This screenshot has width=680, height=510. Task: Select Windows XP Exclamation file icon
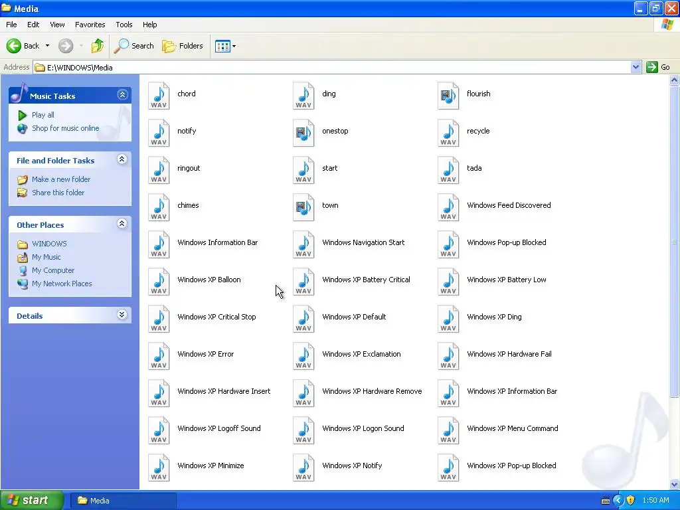point(303,357)
